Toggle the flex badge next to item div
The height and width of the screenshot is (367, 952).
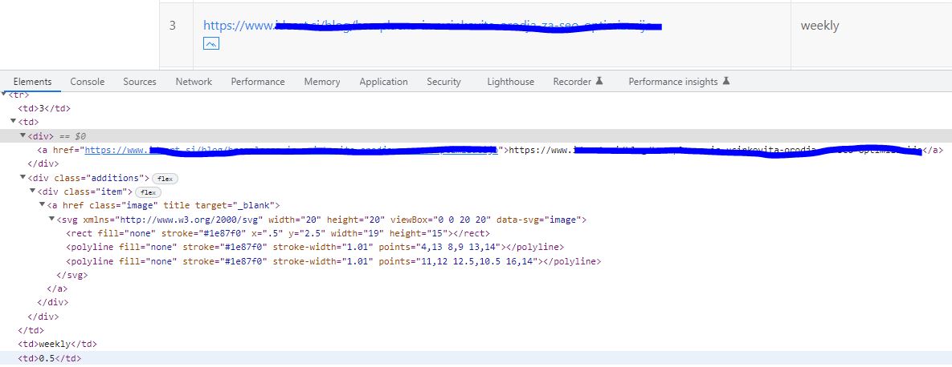point(148,192)
